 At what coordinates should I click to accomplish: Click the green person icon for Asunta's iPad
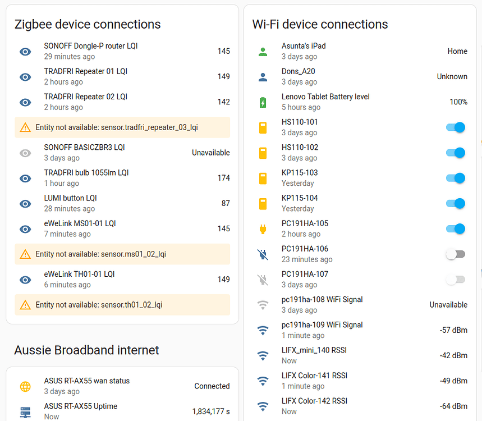click(x=263, y=52)
